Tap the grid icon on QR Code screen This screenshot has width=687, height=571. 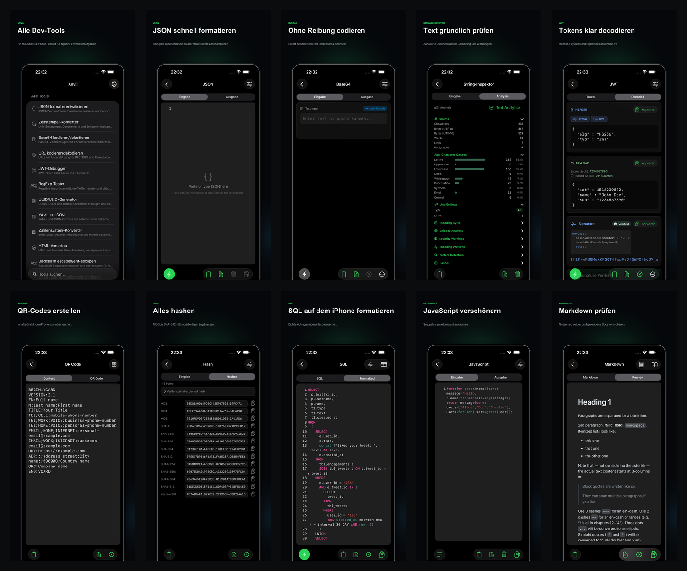point(114,364)
